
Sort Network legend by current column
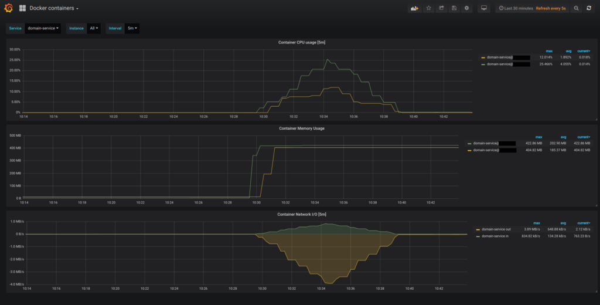[x=584, y=223]
